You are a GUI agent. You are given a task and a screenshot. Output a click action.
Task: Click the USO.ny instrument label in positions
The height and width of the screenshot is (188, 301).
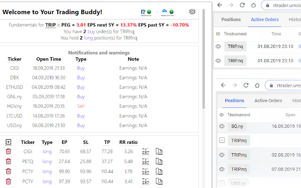pos(238,183)
